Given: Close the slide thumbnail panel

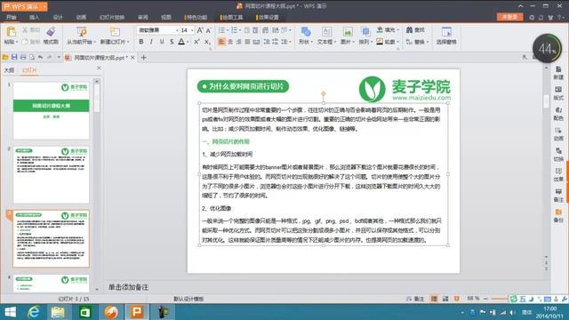Looking at the screenshot, I should [99, 68].
